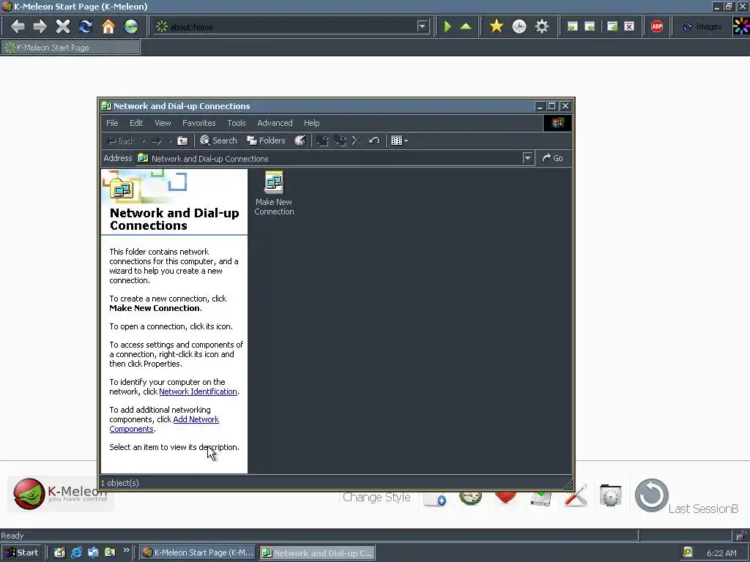The width and height of the screenshot is (750, 562).
Task: Open the Help menu
Action: click(x=312, y=123)
